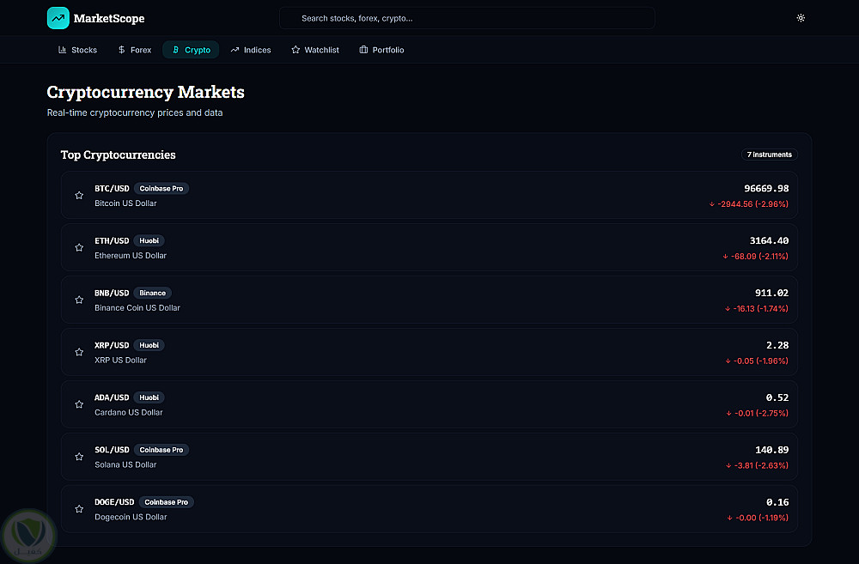Click the DOGE/USD symbol text
Screen dimensions: 859x564
point(114,502)
